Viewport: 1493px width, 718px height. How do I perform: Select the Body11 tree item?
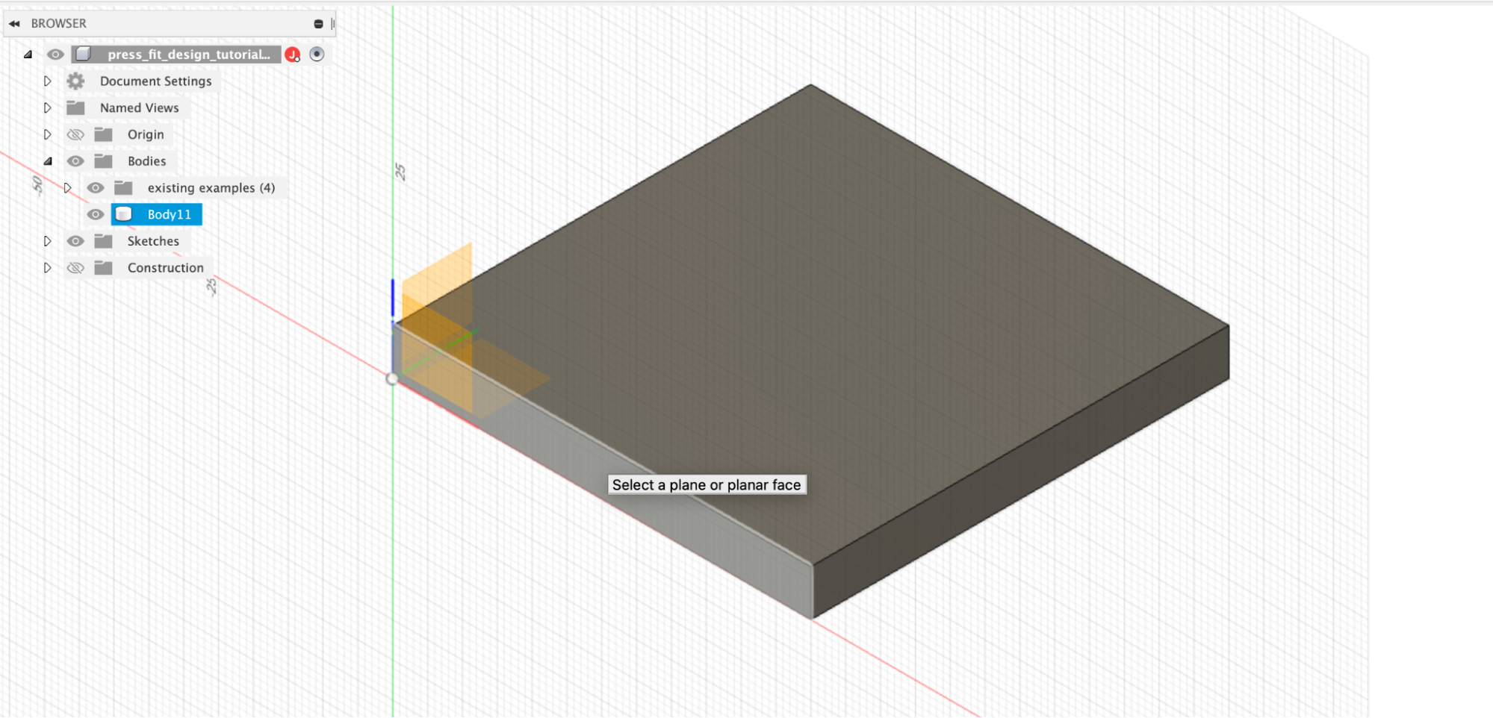[157, 214]
